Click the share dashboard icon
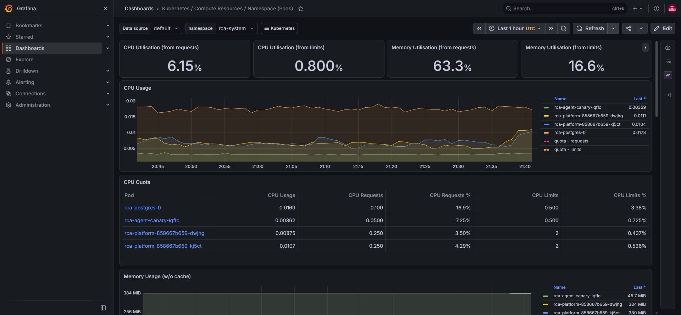Image resolution: width=681 pixels, height=315 pixels. (629, 28)
